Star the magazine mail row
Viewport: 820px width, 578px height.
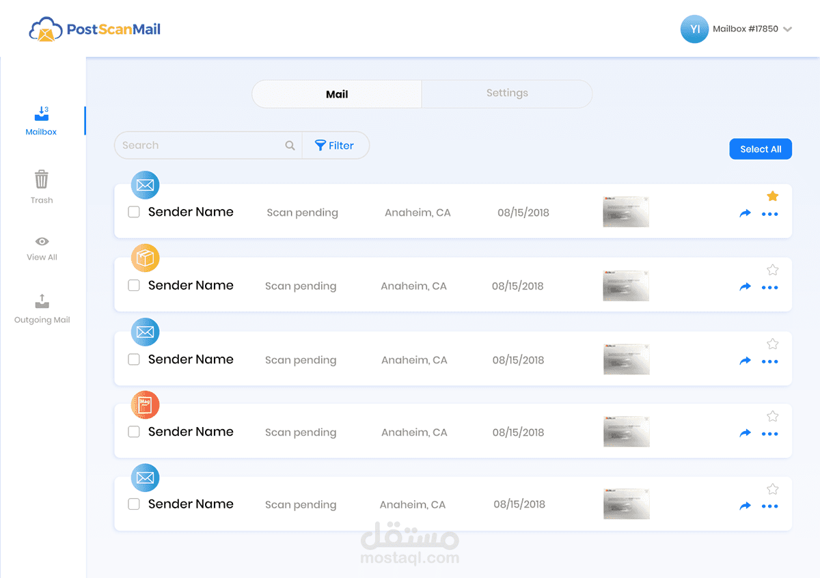(x=773, y=416)
